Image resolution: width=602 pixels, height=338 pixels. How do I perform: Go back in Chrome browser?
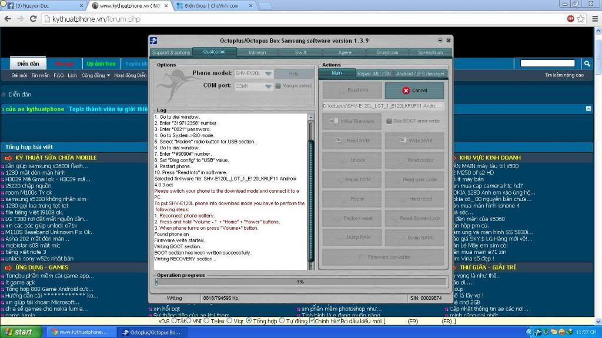click(x=8, y=19)
